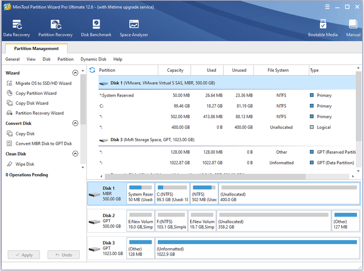Start the Disk Benchmark tool
This screenshot has width=364, height=271.
pyautogui.click(x=96, y=28)
